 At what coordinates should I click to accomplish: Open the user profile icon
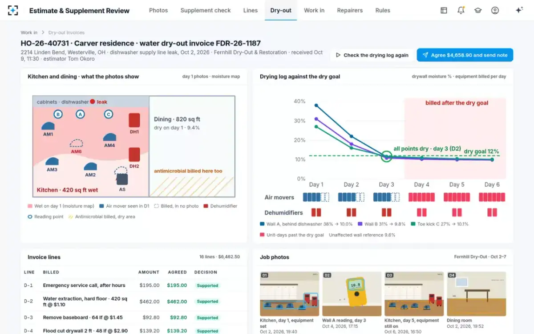(x=495, y=10)
